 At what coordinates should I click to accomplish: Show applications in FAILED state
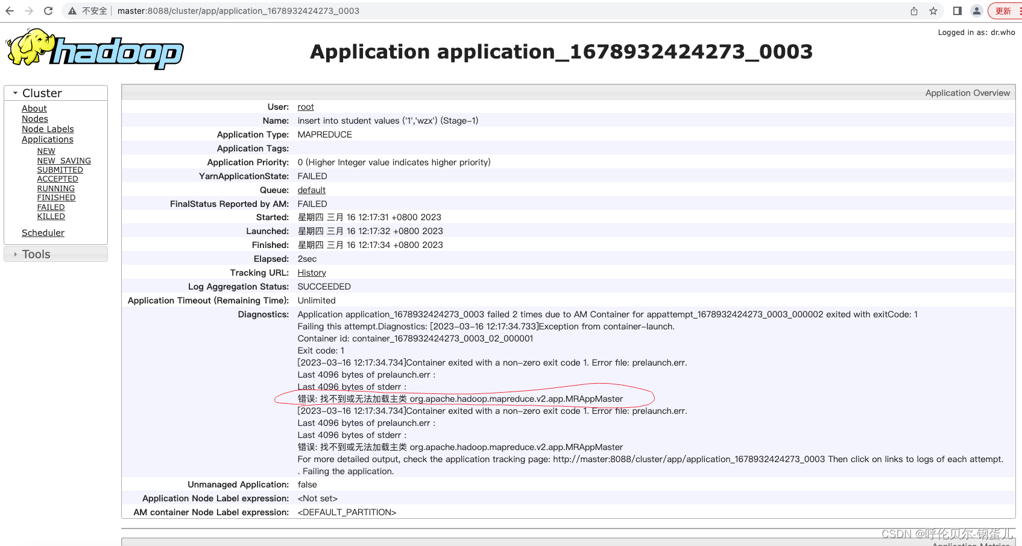[x=51, y=206]
